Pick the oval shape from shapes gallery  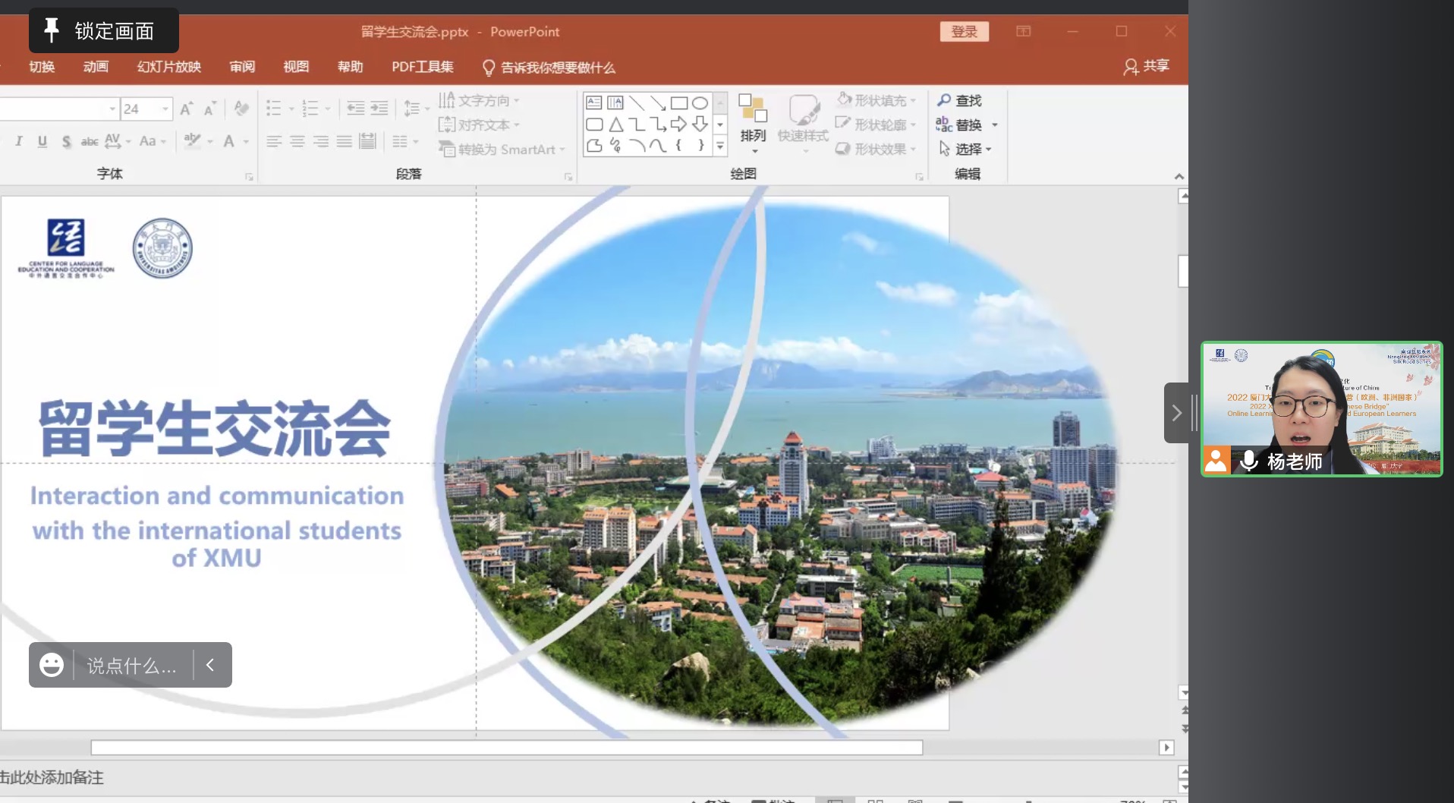[x=700, y=103]
